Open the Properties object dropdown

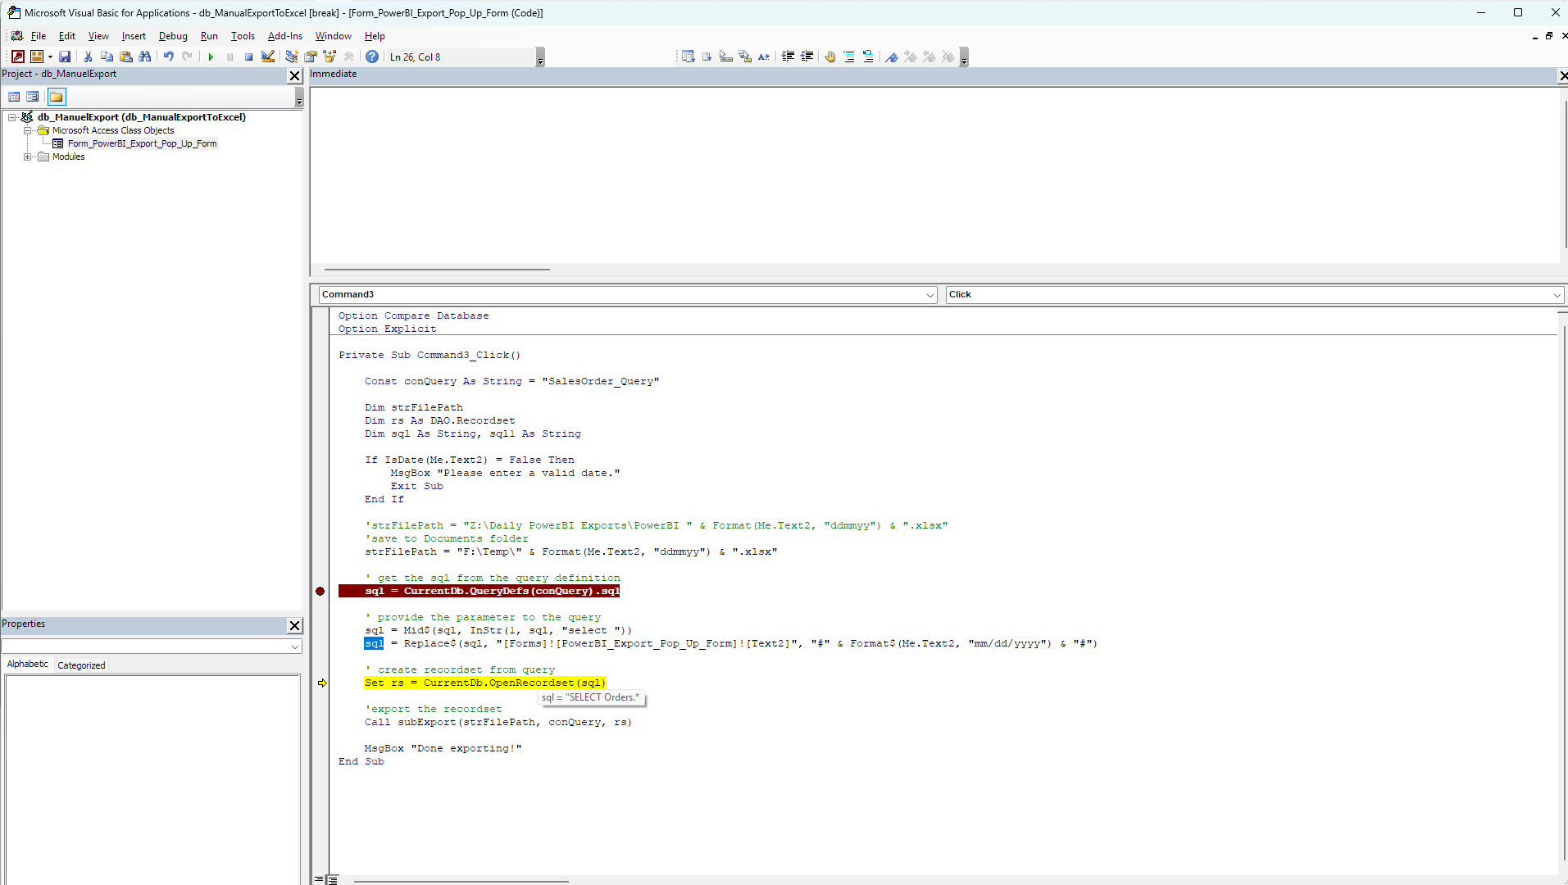[295, 647]
